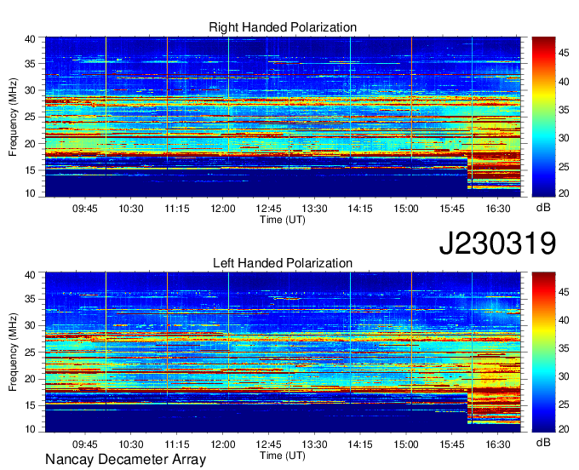Click 15:45 time tick on Right Handed plot
The height and width of the screenshot is (470, 579).
point(452,209)
